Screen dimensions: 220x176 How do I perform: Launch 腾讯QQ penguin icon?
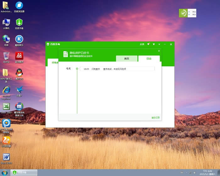tap(19, 73)
